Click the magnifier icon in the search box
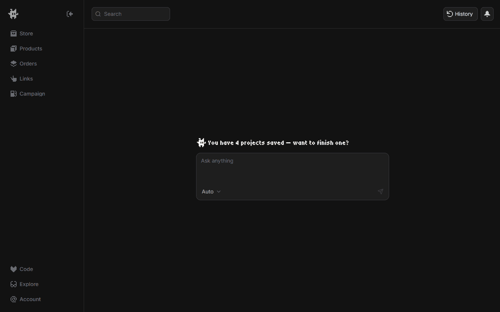Viewport: 500px width, 312px height. pos(98,14)
